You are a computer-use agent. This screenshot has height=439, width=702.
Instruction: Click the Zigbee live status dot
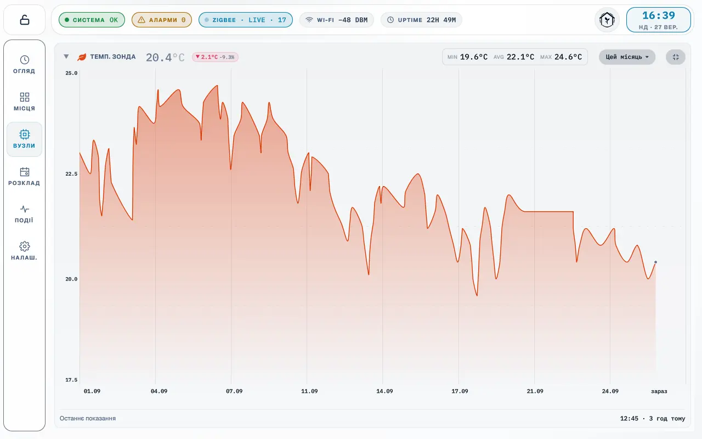[x=207, y=20]
